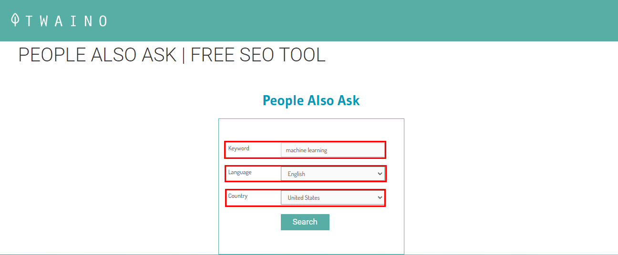Expand the Country dropdown arrow

coord(380,197)
